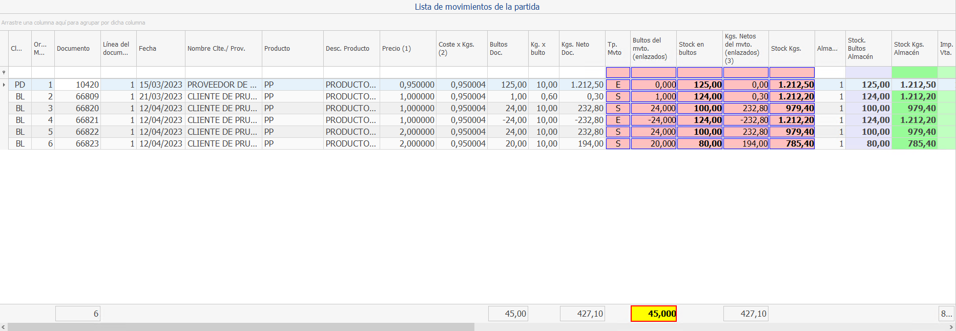Screen dimensions: 956x331
Task: Click Bultos Doc. value -24,00
Action: coord(508,120)
